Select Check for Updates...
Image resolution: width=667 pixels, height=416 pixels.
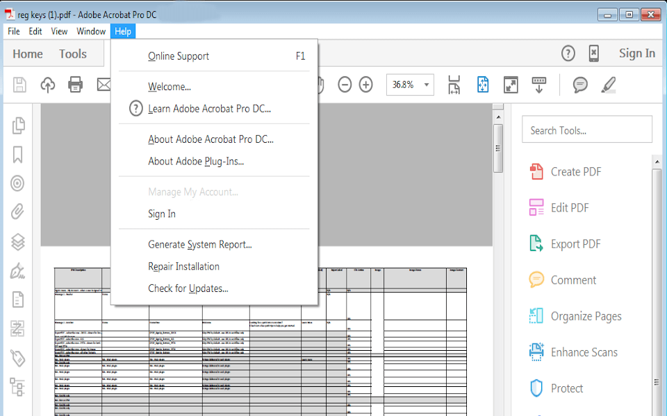point(214,288)
